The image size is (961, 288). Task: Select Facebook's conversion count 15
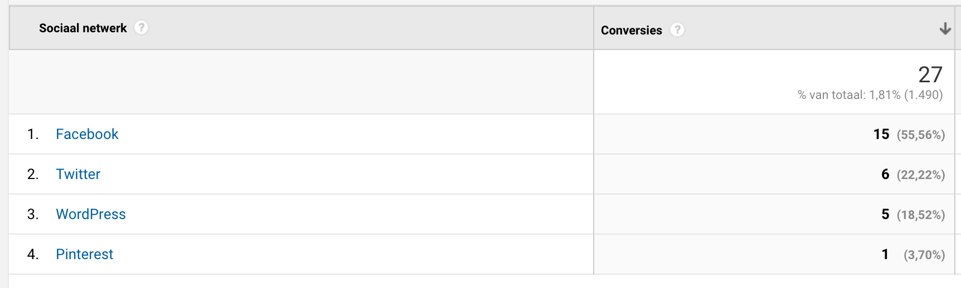click(881, 134)
